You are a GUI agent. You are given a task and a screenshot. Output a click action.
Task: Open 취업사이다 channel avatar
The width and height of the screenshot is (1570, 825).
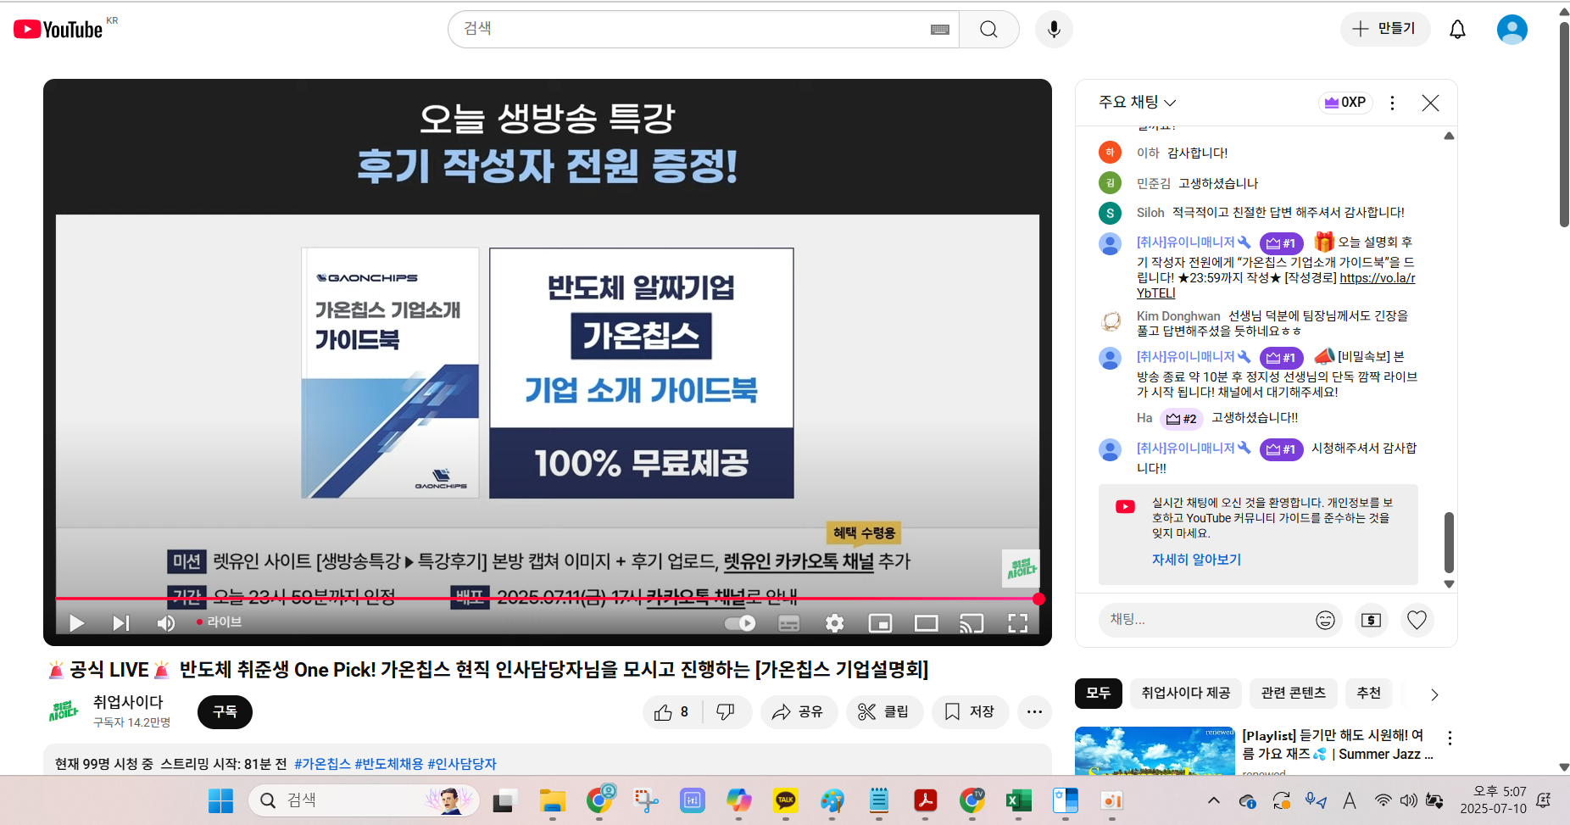click(x=64, y=711)
